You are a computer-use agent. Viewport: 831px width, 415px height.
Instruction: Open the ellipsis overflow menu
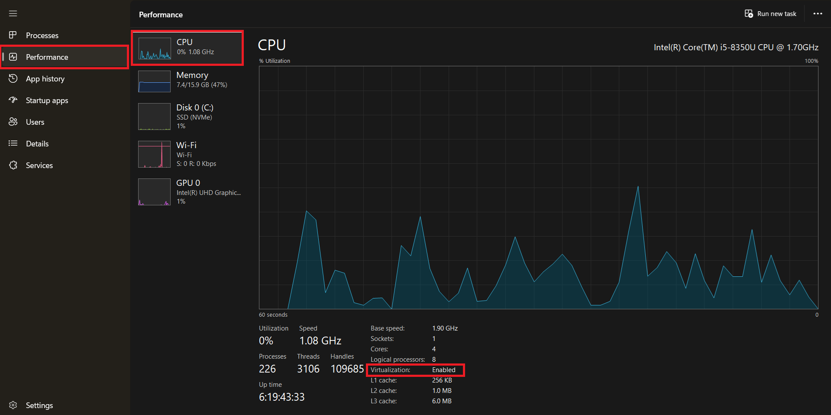(x=817, y=13)
